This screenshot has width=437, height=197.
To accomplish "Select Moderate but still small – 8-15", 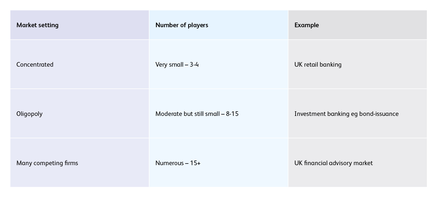I will [197, 114].
